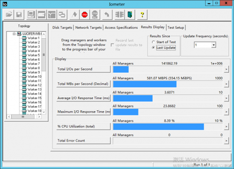Click the Average Response Time progress bar

click(168, 99)
